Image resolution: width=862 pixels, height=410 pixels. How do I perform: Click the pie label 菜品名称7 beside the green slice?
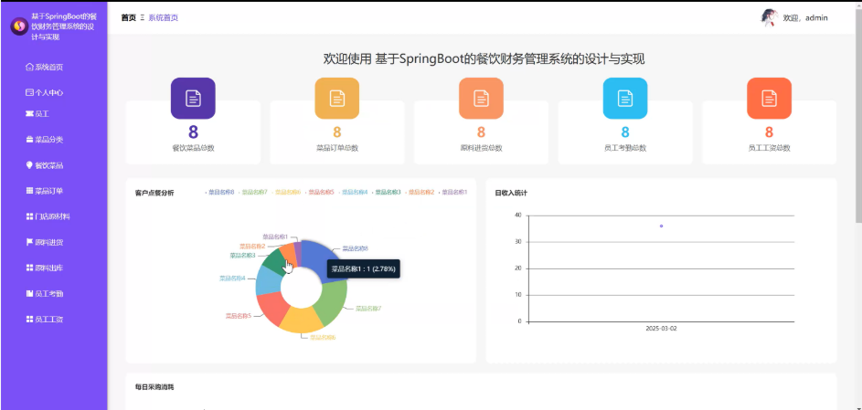point(368,309)
